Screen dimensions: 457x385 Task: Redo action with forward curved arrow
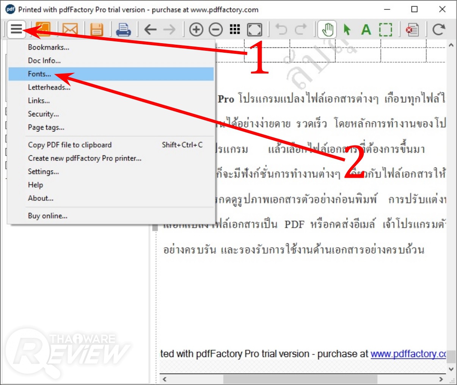tap(301, 29)
